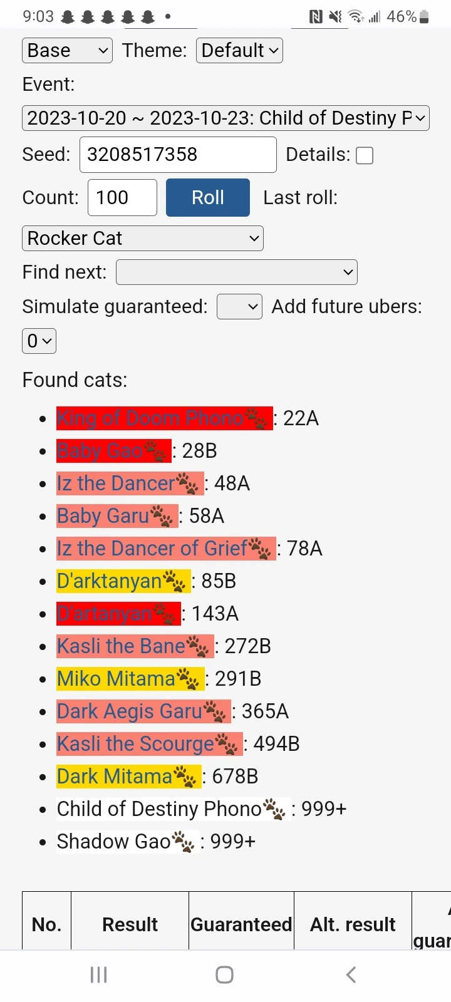Open the Base mode dropdown
The image size is (451, 1002).
point(66,50)
